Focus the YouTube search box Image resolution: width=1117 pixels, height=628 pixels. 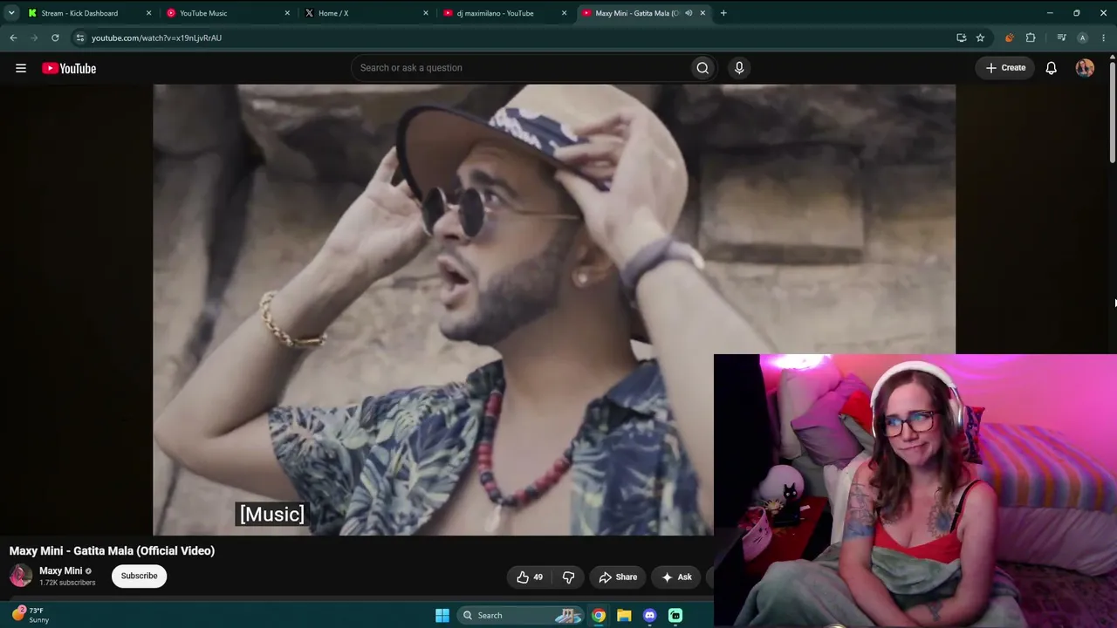pos(520,68)
